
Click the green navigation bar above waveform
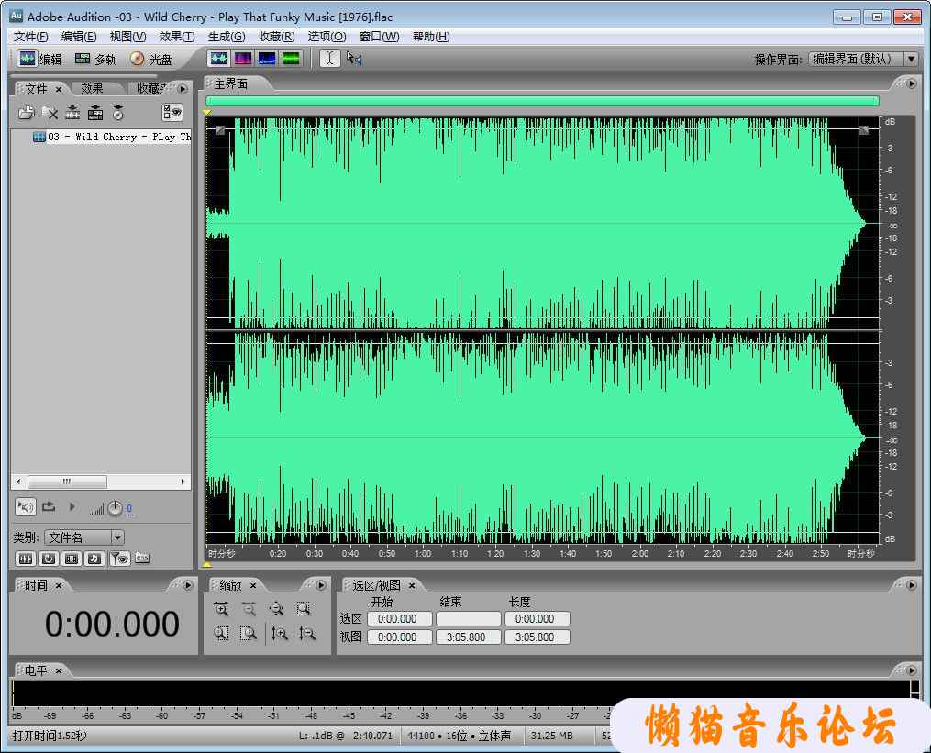(542, 101)
